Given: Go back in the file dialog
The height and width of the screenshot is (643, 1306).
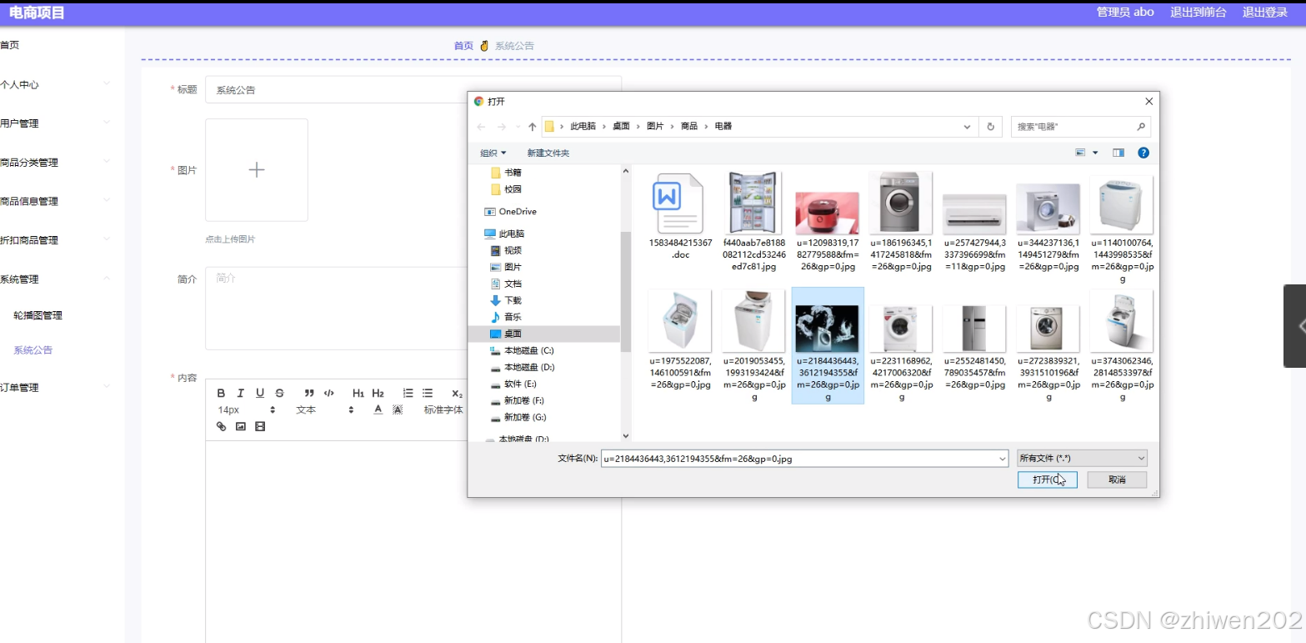Looking at the screenshot, I should [x=482, y=127].
